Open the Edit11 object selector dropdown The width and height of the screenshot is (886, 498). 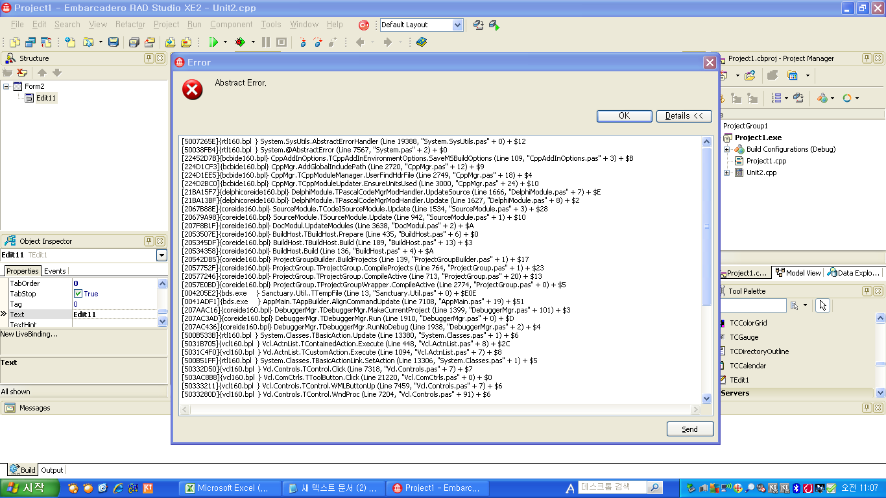[162, 255]
